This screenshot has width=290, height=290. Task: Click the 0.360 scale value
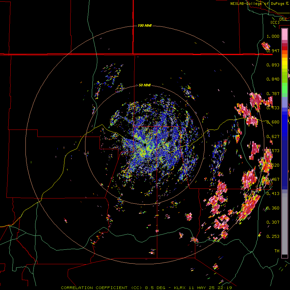click(273, 208)
